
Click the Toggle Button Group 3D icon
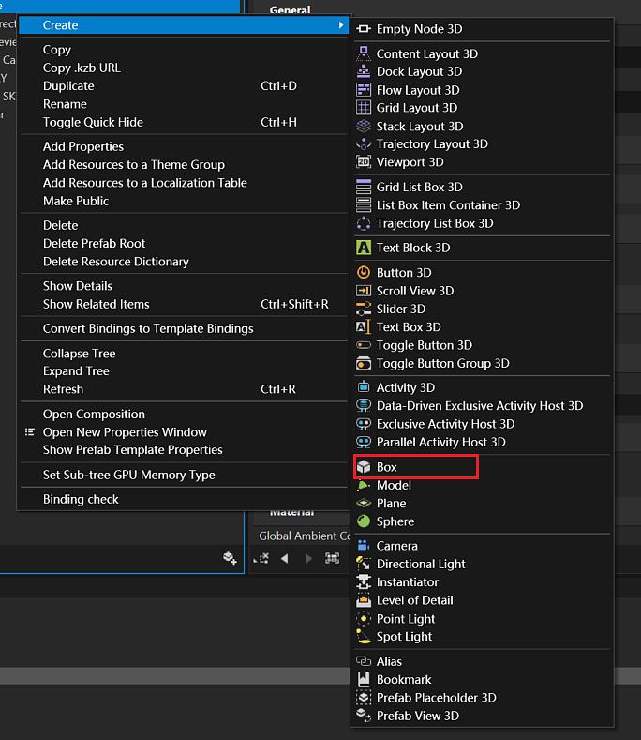364,363
